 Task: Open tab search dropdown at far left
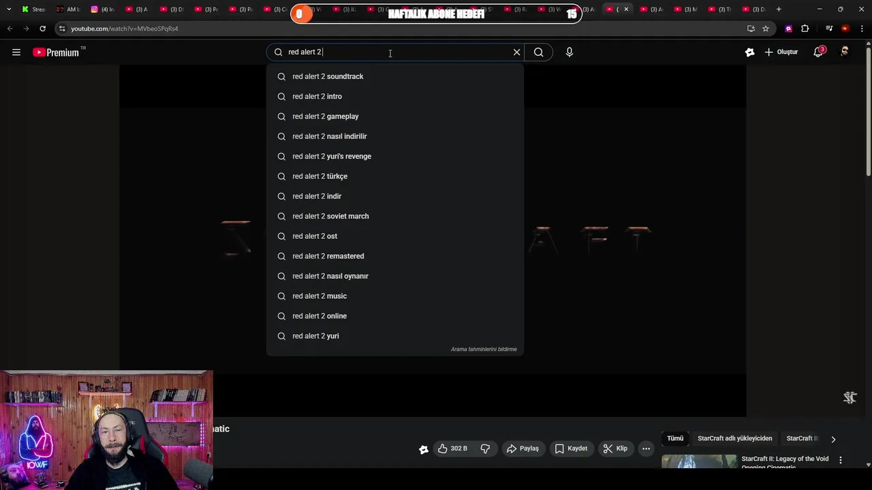pyautogui.click(x=9, y=10)
